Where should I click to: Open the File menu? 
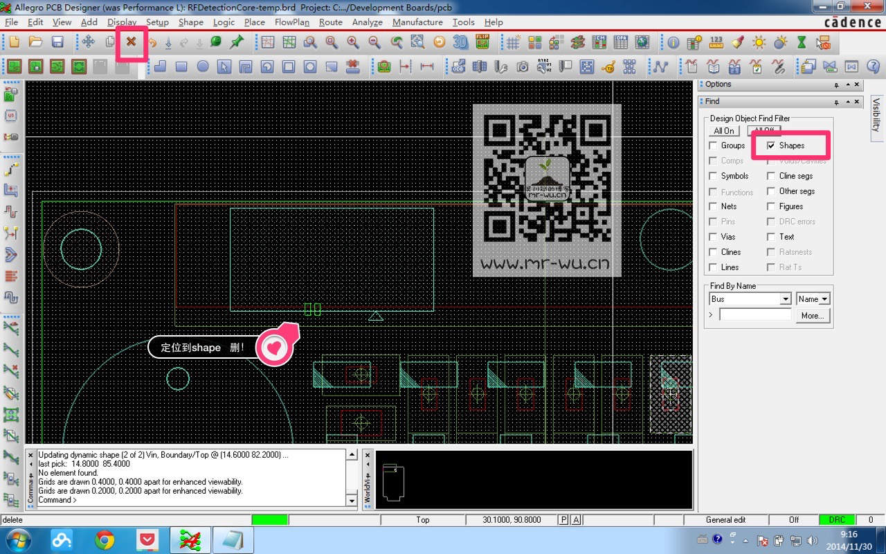(12, 22)
